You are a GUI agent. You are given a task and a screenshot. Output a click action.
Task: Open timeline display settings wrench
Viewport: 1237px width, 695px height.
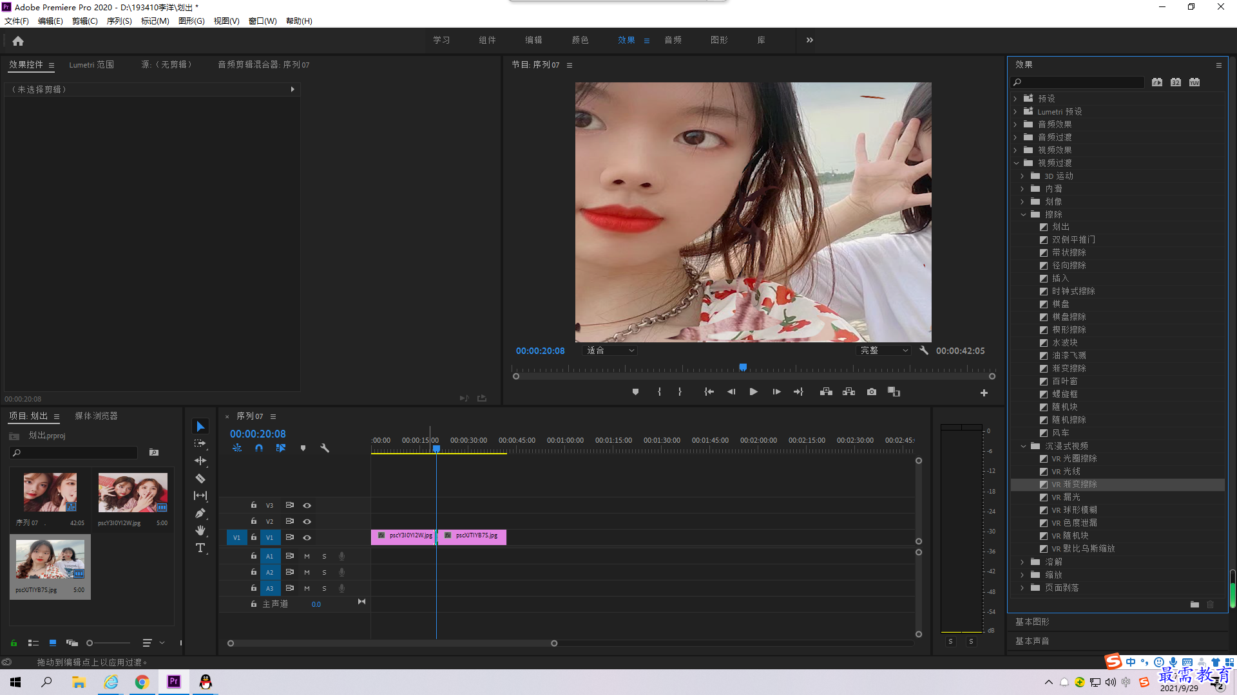tap(325, 448)
